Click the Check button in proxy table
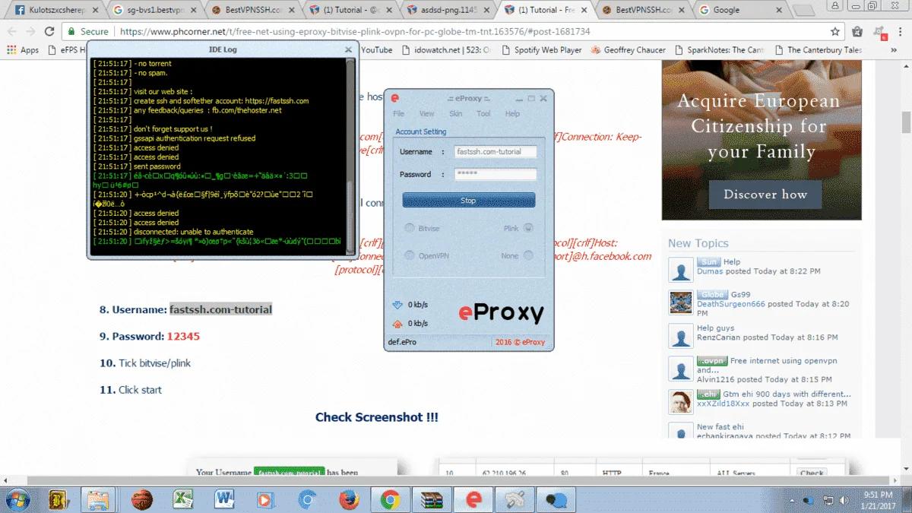Screen dimensions: 912x513 click(x=812, y=473)
